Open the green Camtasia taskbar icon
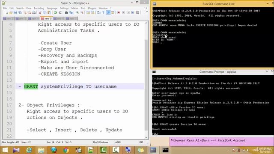This screenshot has width=274, height=154. coord(103,150)
